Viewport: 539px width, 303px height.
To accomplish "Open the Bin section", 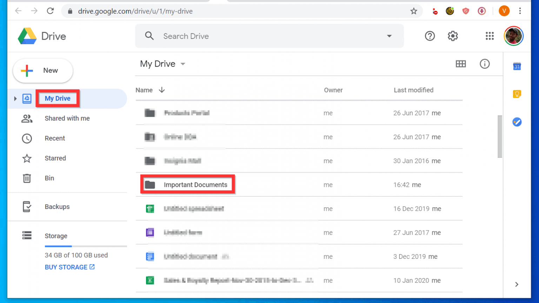I will point(49,178).
